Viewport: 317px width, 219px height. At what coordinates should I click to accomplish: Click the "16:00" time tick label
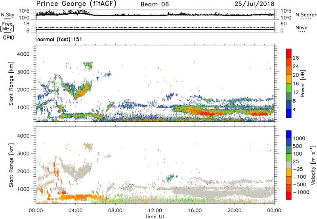(195, 211)
